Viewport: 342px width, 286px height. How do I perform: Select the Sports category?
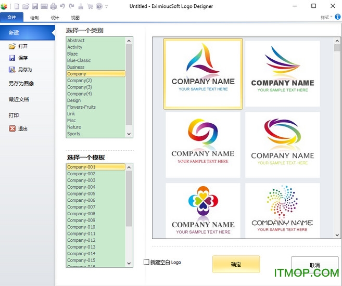[x=96, y=134]
